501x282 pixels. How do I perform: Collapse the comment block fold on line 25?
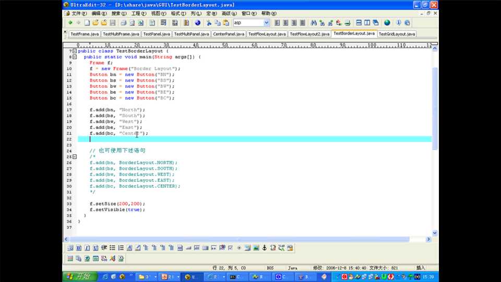coord(75,157)
